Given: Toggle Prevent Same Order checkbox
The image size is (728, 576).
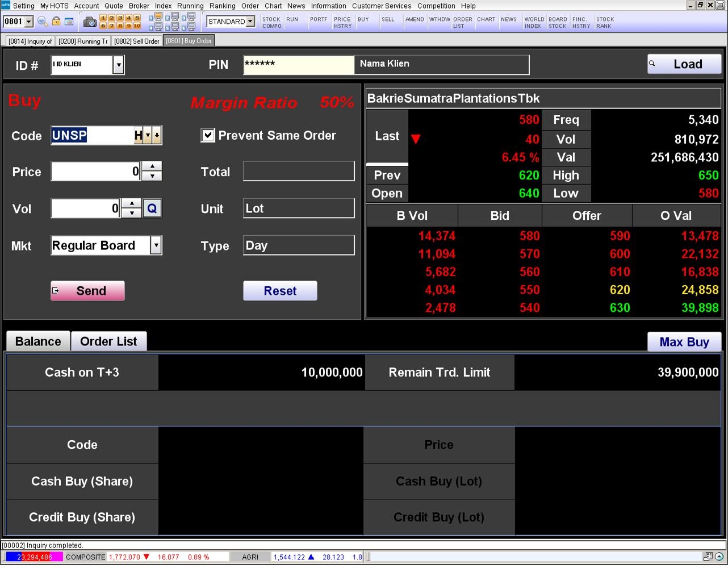Looking at the screenshot, I should [208, 135].
